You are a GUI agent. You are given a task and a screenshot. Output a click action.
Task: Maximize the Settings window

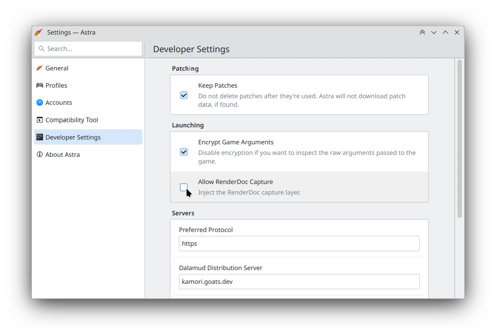coord(445,32)
